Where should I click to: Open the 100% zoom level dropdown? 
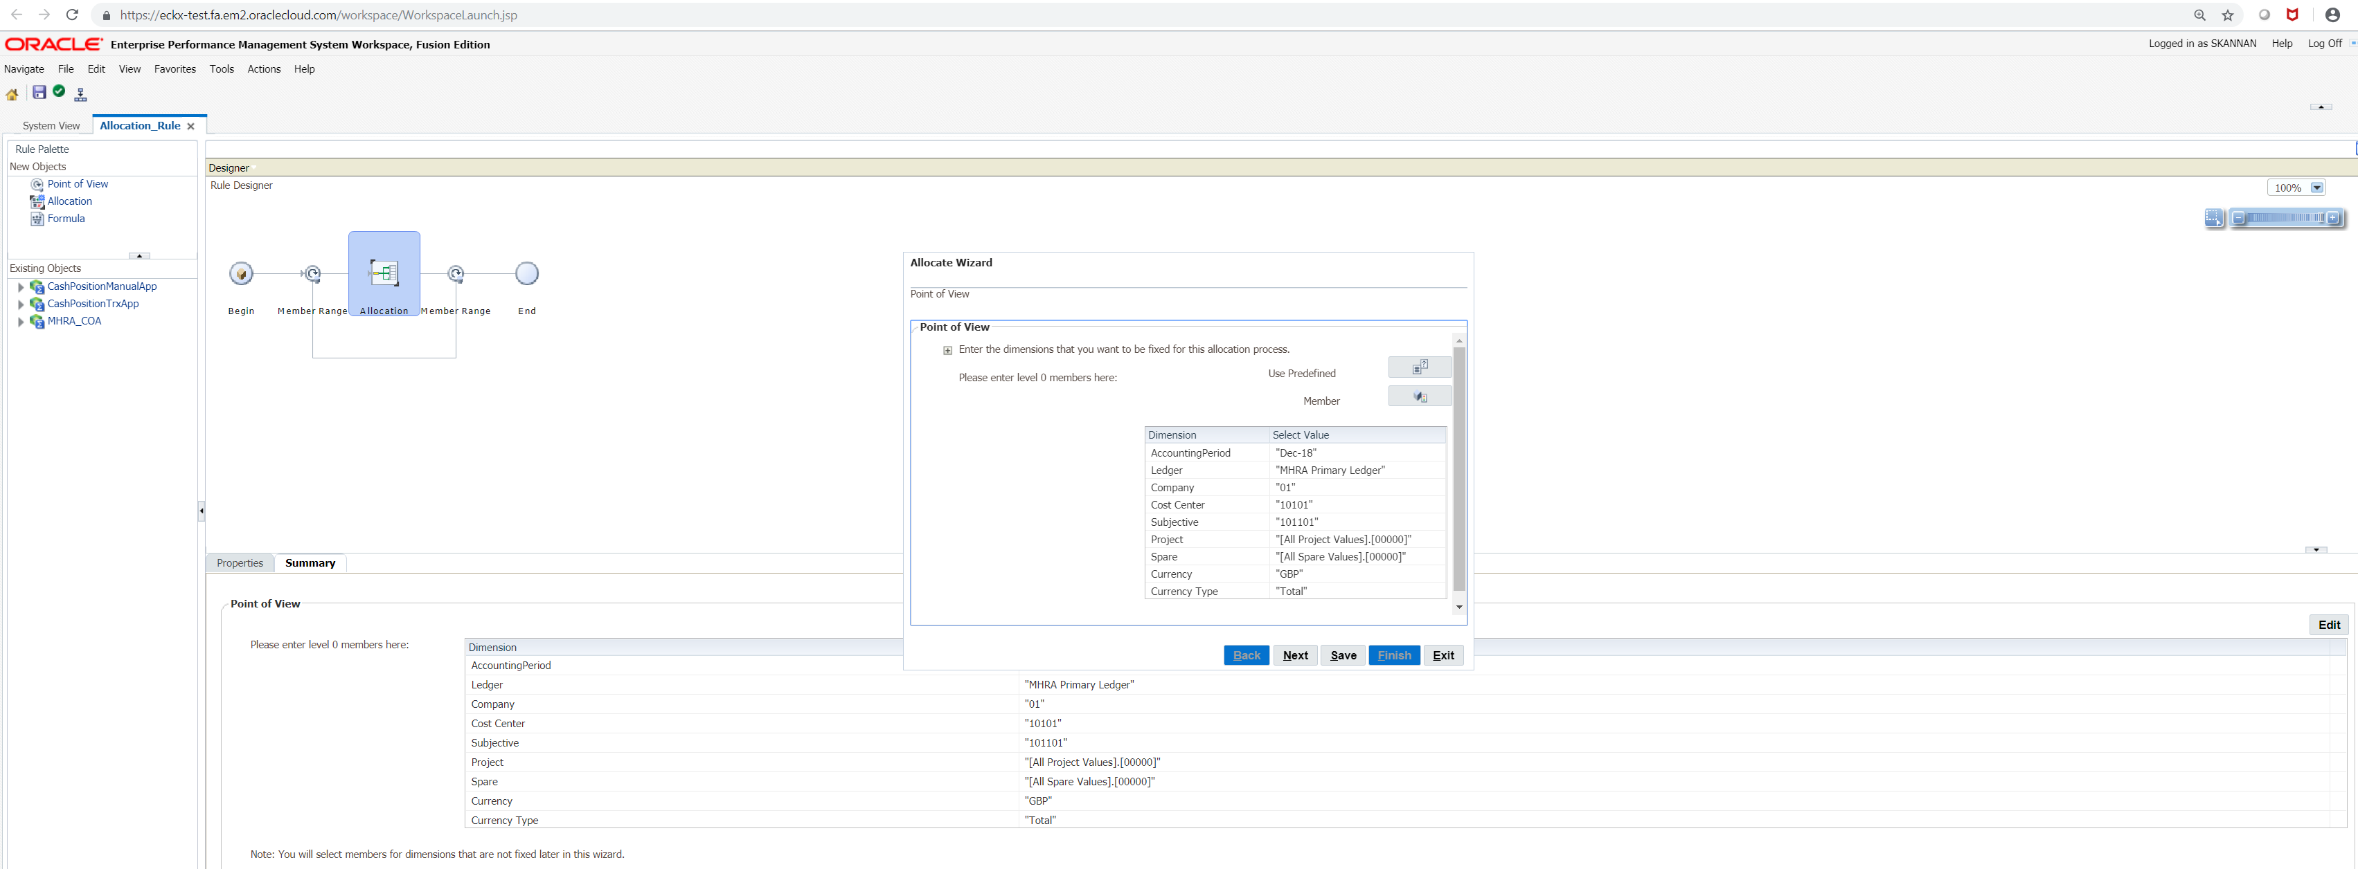2316,188
